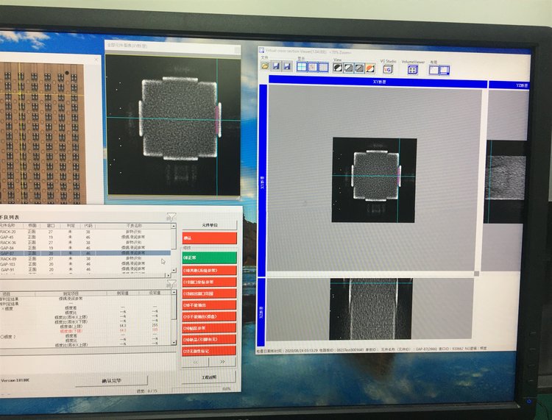Click the filter funnel above the defect list
Screen dimensions: 552x420
click(x=171, y=217)
